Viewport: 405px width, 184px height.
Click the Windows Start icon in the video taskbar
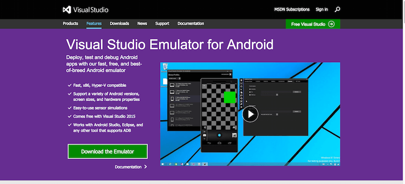point(163,164)
